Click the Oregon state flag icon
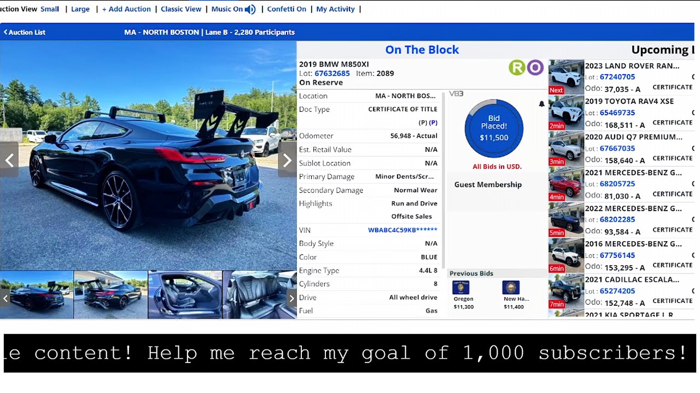Image resolution: width=700 pixels, height=393 pixels. [x=461, y=288]
